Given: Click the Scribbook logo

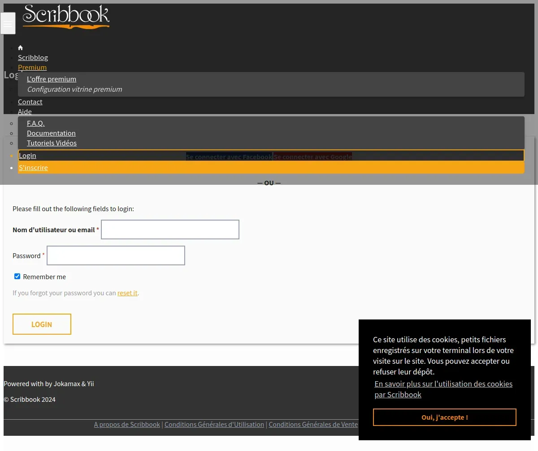Looking at the screenshot, I should click(66, 17).
